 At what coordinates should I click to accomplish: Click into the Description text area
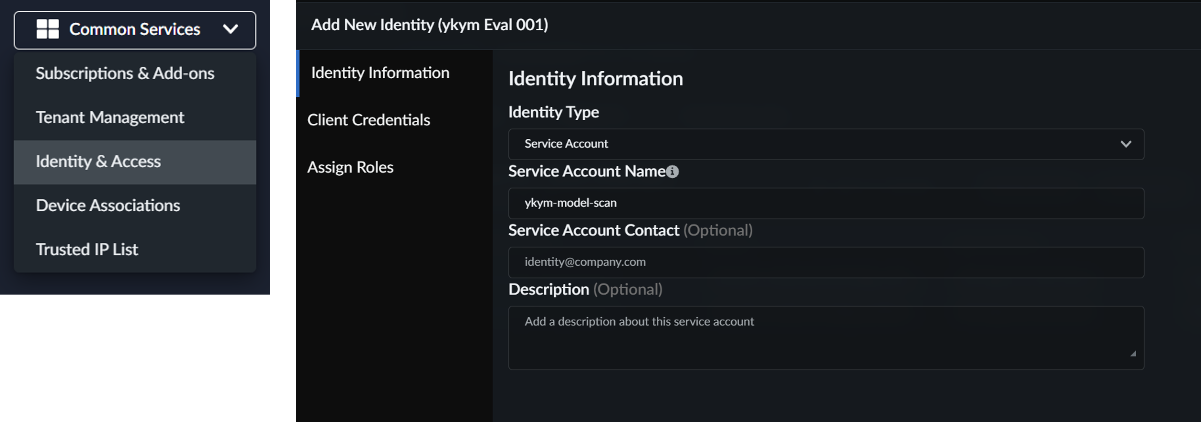[x=825, y=338]
